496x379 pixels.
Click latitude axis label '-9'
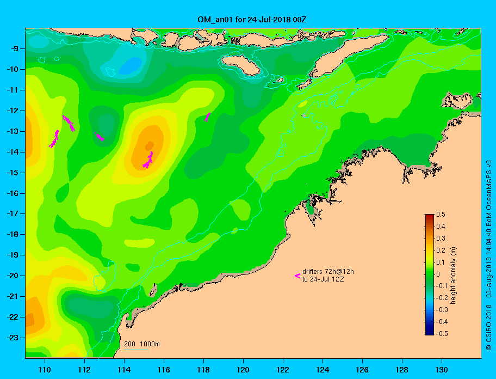click(x=15, y=49)
